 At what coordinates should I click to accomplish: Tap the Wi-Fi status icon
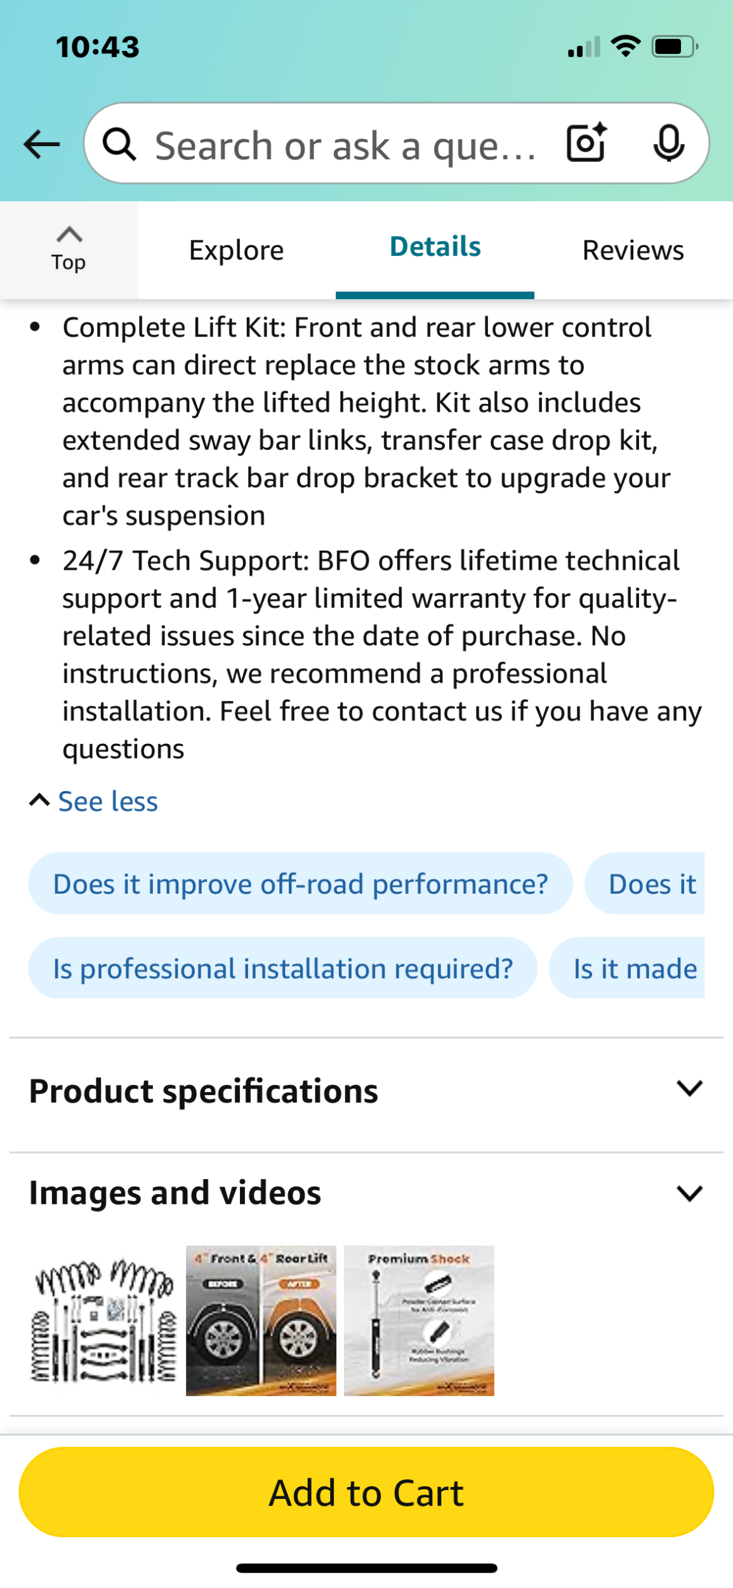point(625,46)
